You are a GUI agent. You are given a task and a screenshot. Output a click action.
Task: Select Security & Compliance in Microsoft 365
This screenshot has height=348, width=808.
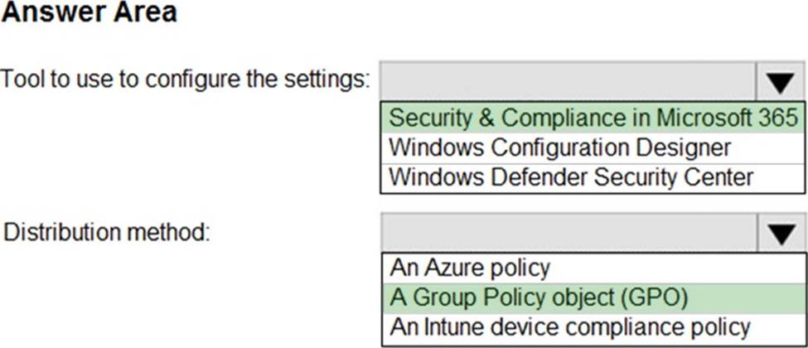click(x=593, y=118)
